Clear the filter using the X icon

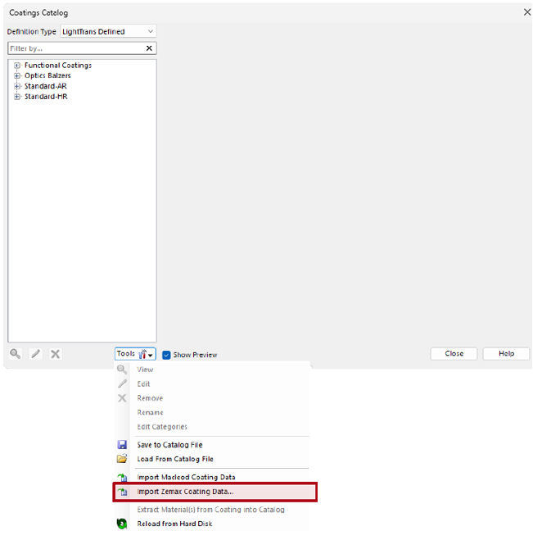149,48
